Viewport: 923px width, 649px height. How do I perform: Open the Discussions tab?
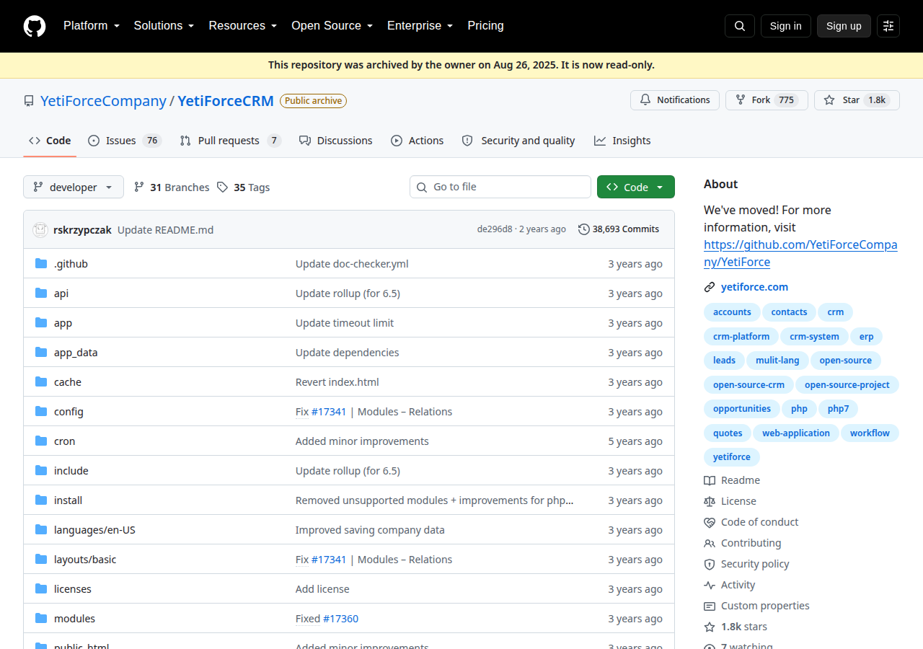click(336, 141)
